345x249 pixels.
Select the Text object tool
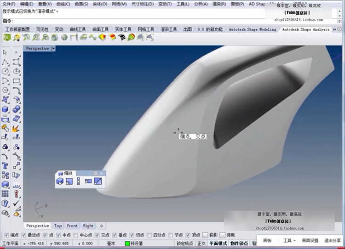click(x=5, y=166)
